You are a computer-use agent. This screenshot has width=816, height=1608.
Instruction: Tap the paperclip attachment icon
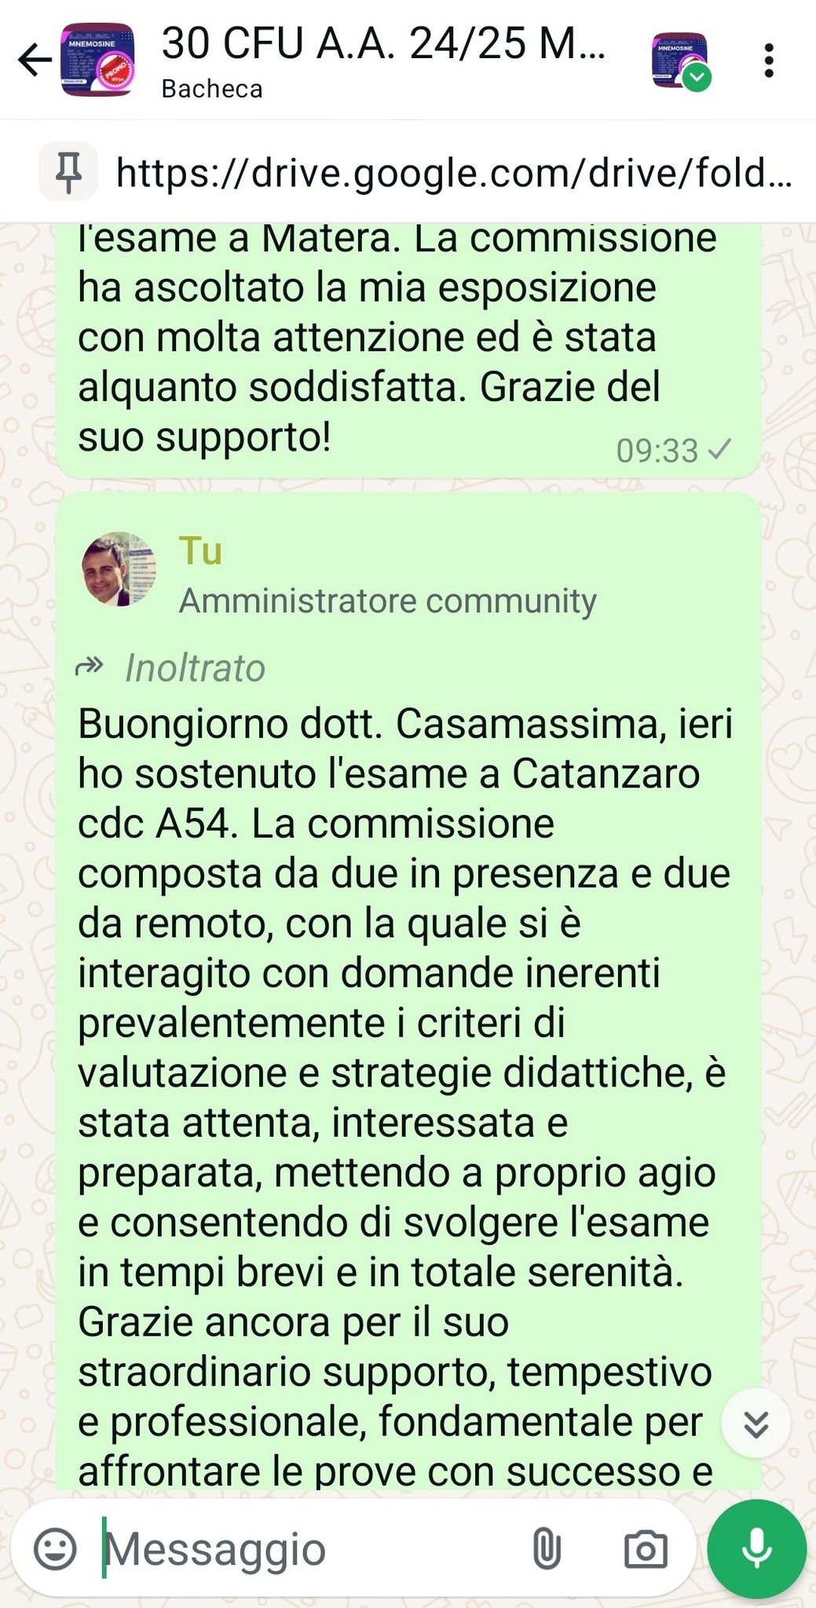tap(546, 1549)
